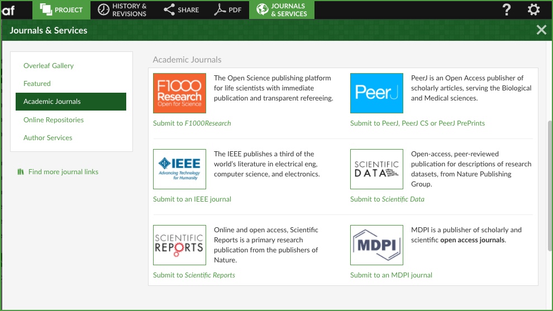Image resolution: width=553 pixels, height=311 pixels.
Task: Select Online Repositories in the sidebar
Action: (54, 120)
